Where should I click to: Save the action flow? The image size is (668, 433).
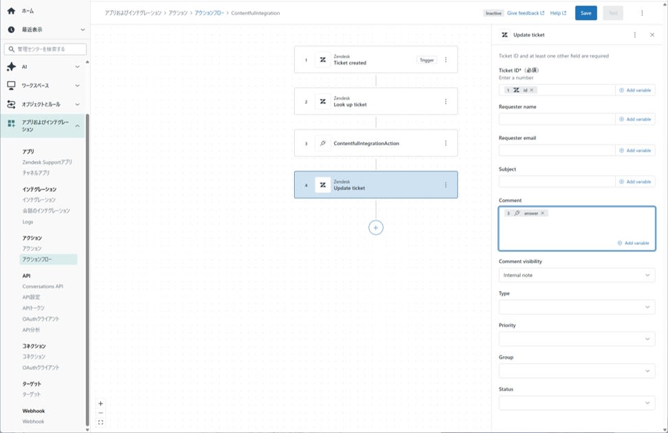[x=586, y=13]
